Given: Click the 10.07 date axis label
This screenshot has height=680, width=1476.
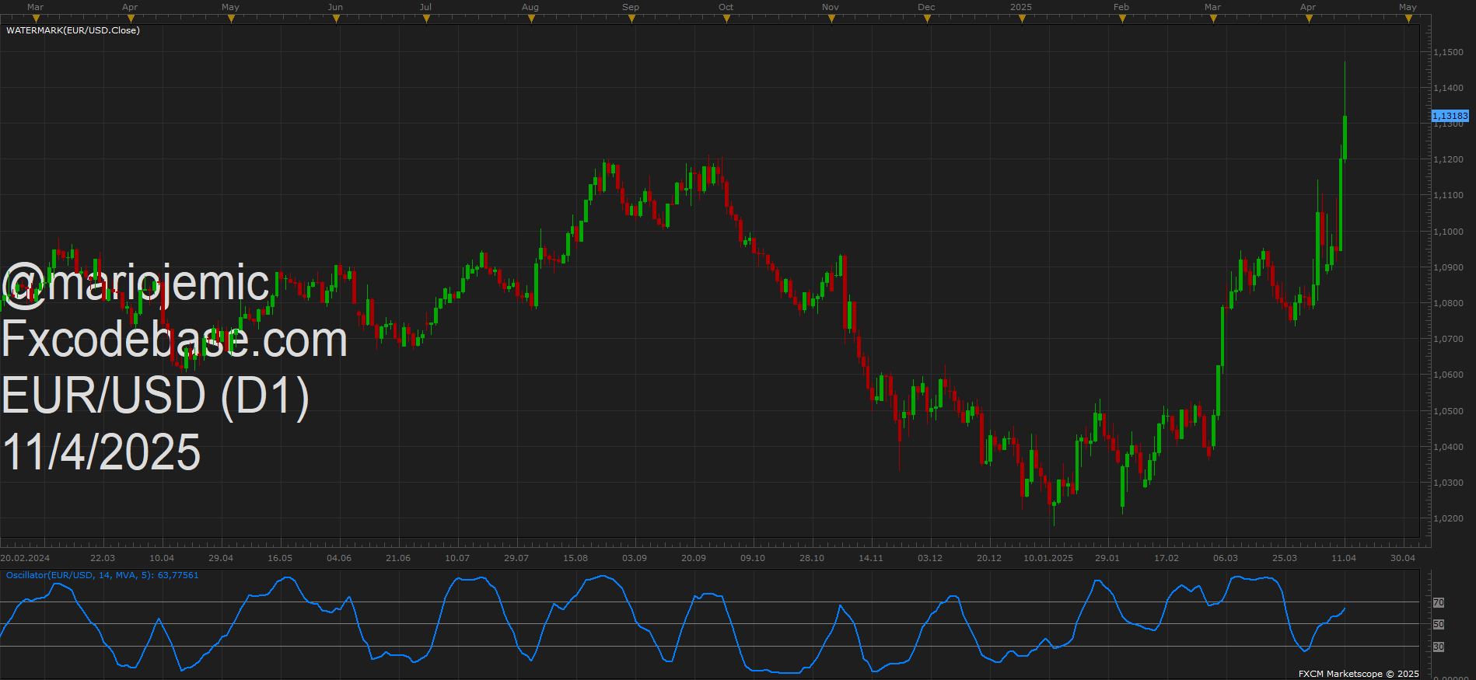Looking at the screenshot, I should tap(457, 558).
